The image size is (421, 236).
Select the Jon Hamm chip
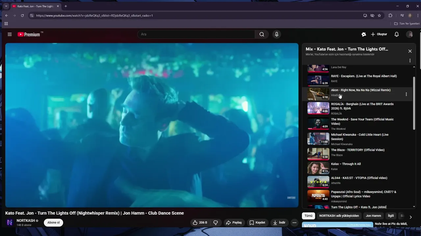pyautogui.click(x=373, y=216)
